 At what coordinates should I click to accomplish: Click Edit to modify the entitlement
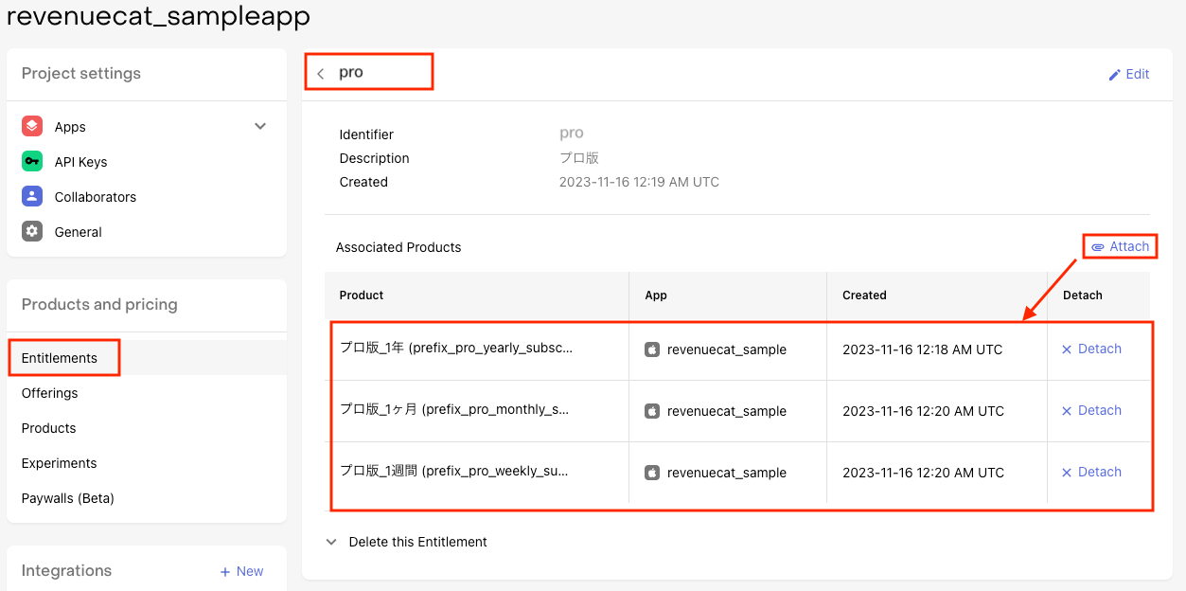point(1128,74)
